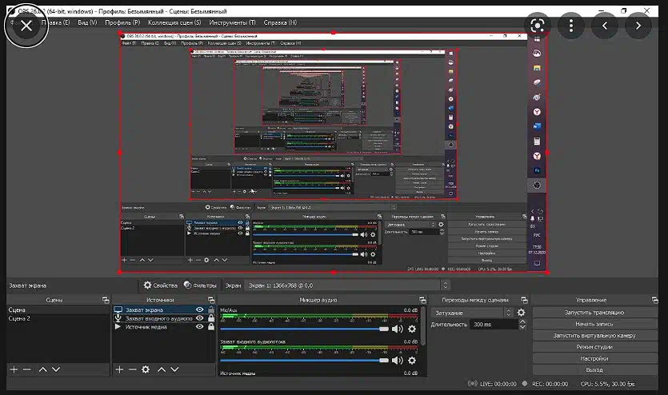Open the Инструменты (T) menu
This screenshot has width=668, height=395.
tap(232, 22)
